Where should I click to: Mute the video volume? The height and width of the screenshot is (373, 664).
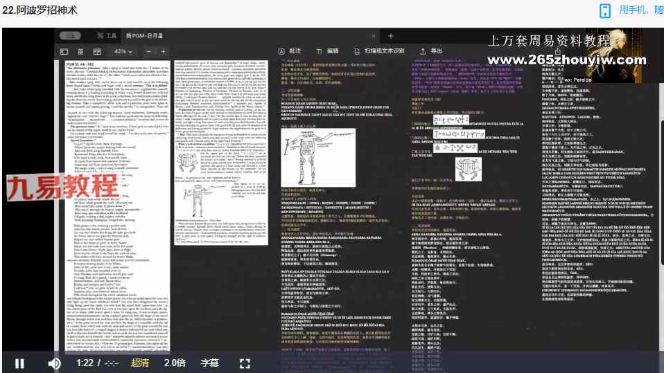(54, 363)
